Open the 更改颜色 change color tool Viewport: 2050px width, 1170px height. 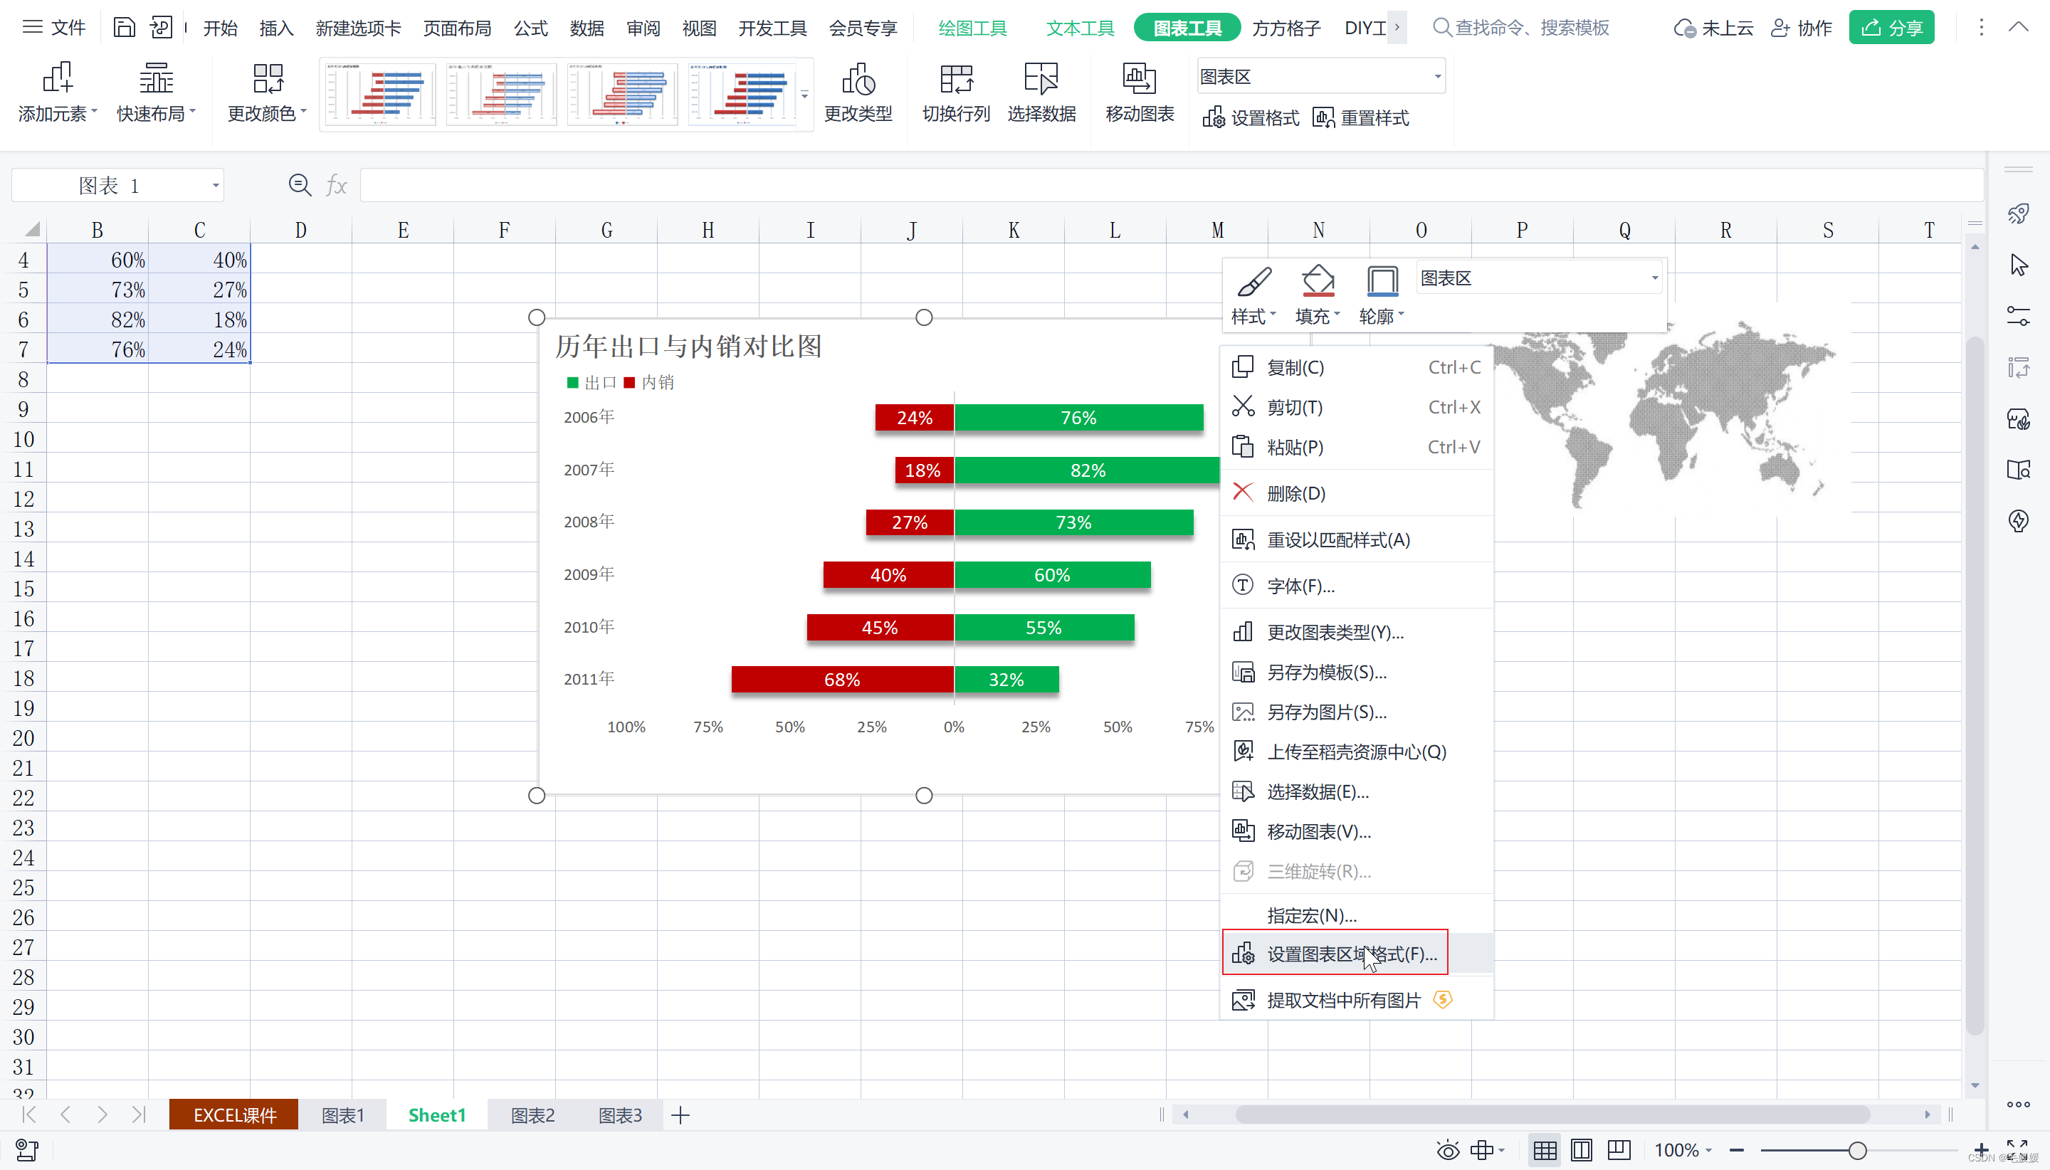tap(268, 93)
